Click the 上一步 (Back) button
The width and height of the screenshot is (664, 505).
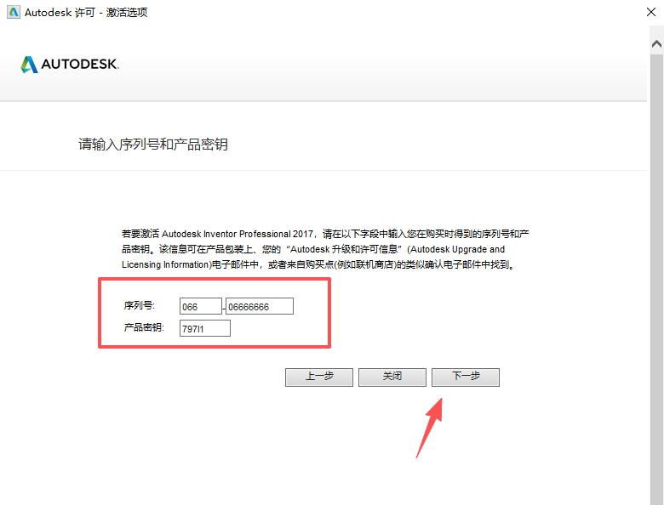(319, 377)
